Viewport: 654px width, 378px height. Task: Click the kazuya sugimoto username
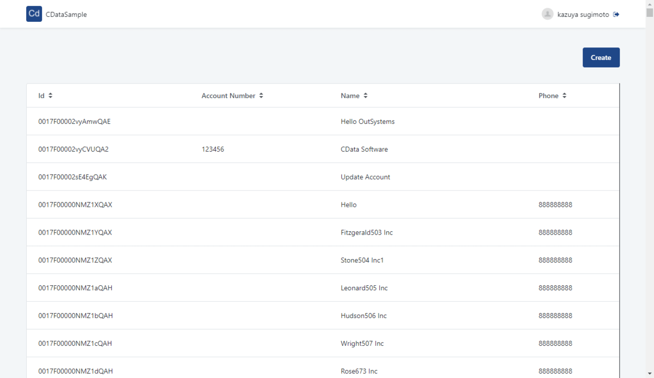click(583, 15)
